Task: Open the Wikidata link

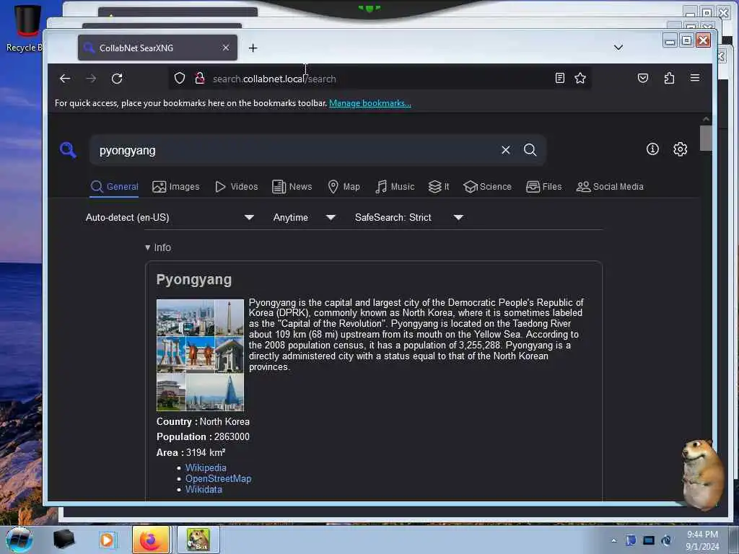Action: 204,489
